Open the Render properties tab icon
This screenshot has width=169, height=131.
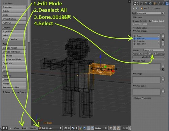(x=142, y=3)
